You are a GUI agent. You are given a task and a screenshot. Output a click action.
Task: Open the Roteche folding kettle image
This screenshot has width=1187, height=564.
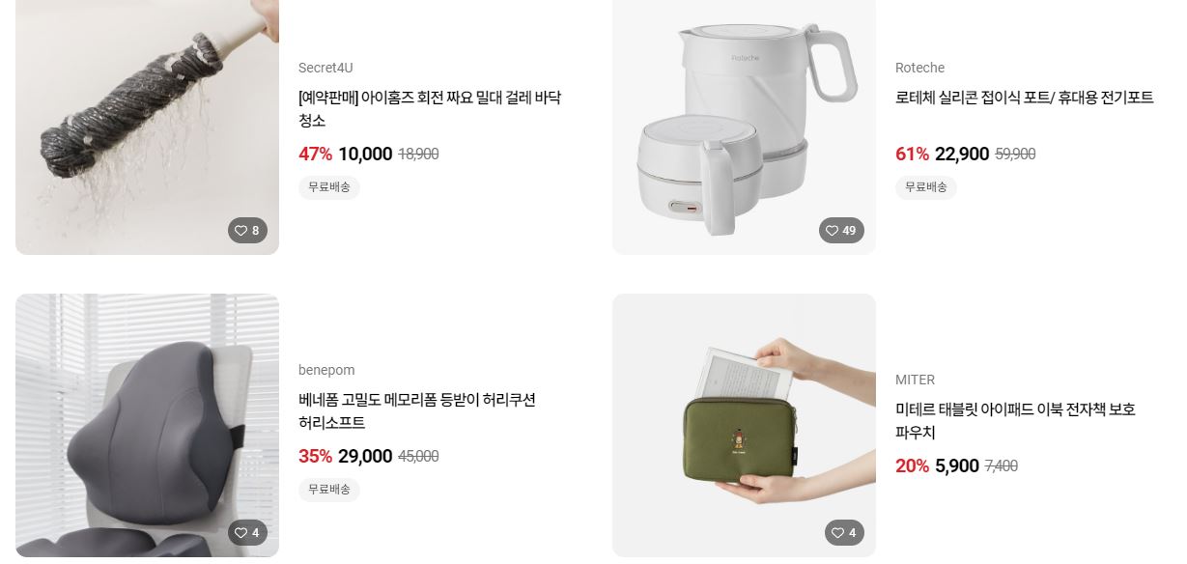[x=744, y=127]
